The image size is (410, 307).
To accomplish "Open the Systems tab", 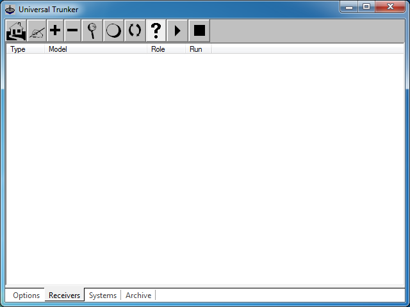I will click(x=102, y=295).
